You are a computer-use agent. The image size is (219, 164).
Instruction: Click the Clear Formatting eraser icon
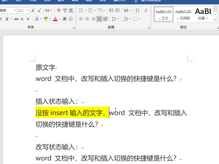pos(59,10)
